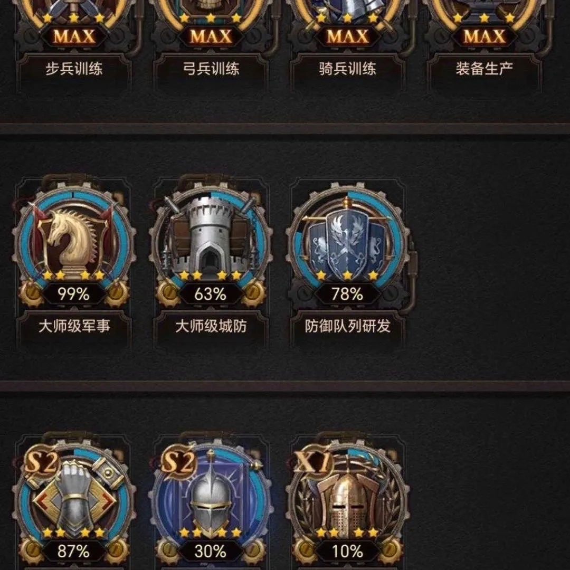Image resolution: width=570 pixels, height=570 pixels.
Task: Click the 骑兵训练 label
Action: pos(347,69)
